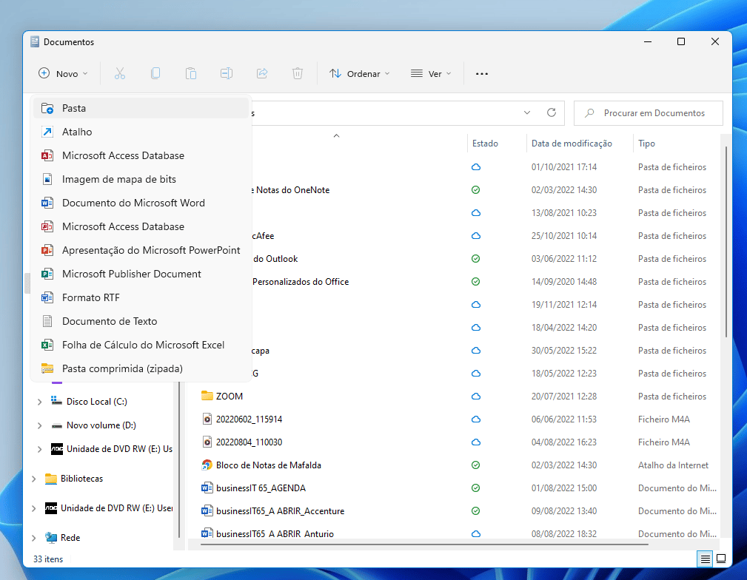Click the Bibliotecas folder icon
This screenshot has height=580, width=747.
[51, 479]
